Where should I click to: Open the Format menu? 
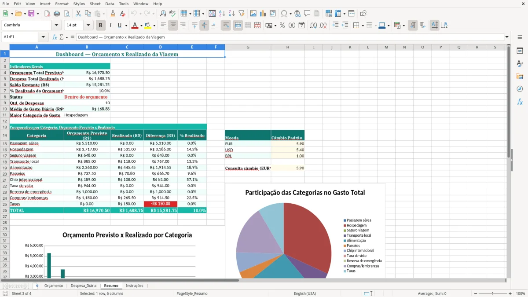(x=62, y=4)
